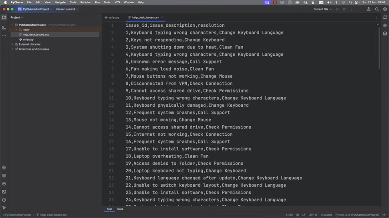This screenshot has width=389, height=218.
Task: Open the Database tool window
Action: pyautogui.click(x=385, y=34)
